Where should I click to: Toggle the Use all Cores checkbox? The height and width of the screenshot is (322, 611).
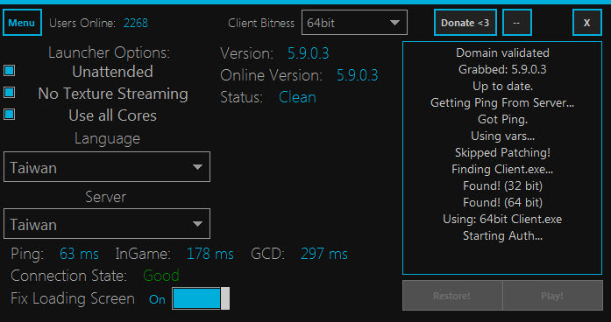coord(10,115)
